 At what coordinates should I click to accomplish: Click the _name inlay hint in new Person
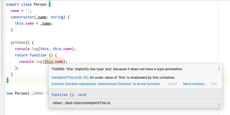(37, 93)
